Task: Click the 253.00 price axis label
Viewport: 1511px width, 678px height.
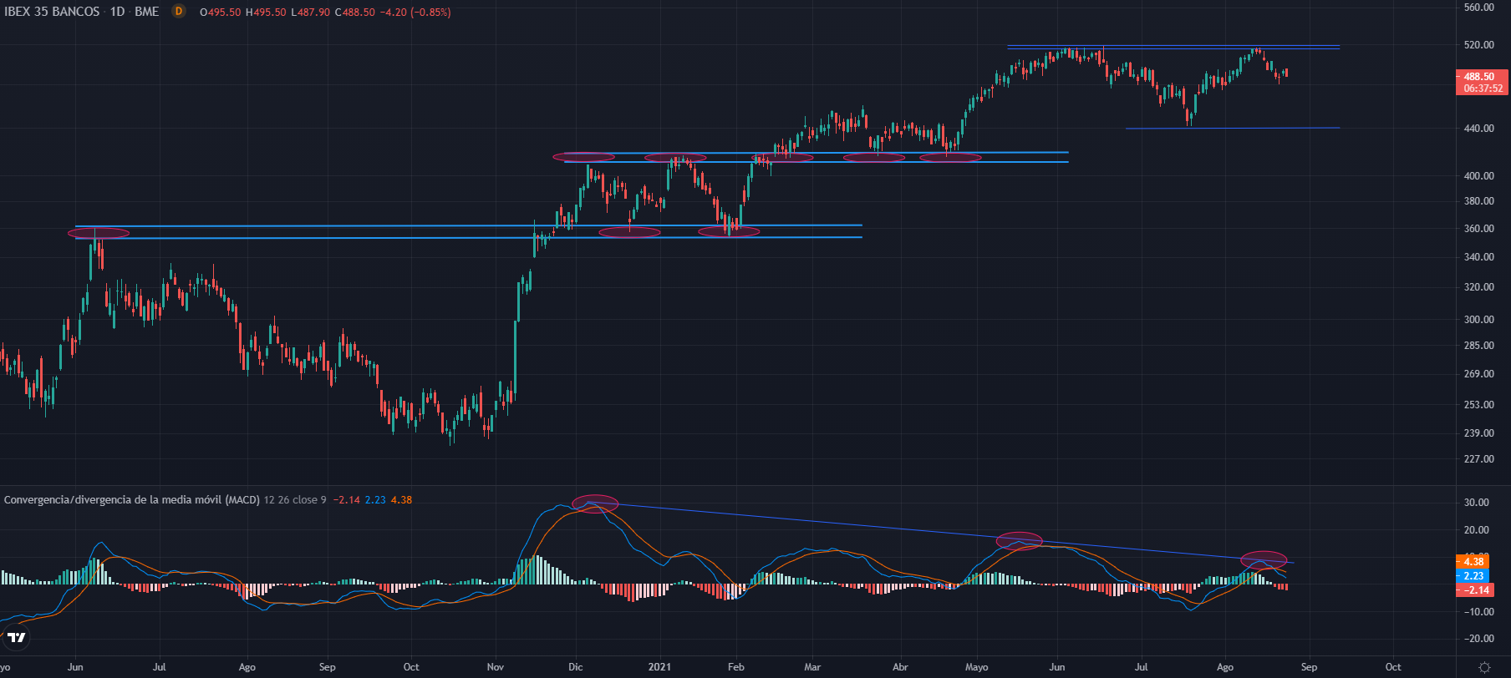Action: pos(1479,405)
